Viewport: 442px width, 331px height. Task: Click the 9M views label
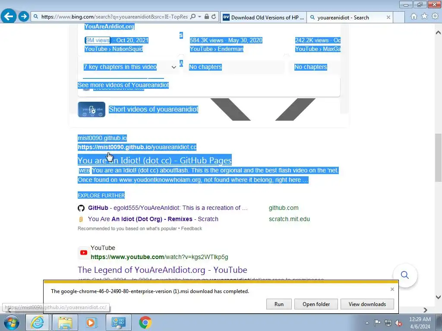click(x=98, y=40)
